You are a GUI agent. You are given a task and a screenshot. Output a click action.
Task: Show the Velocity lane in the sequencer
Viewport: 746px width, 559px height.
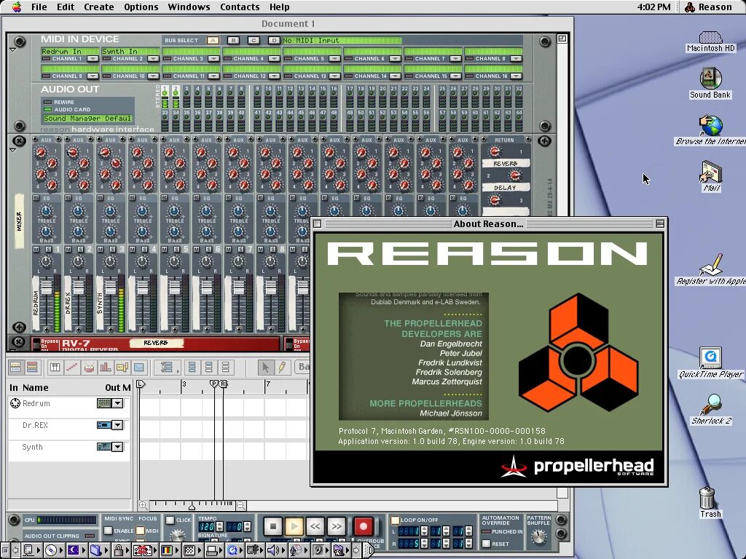(x=105, y=369)
